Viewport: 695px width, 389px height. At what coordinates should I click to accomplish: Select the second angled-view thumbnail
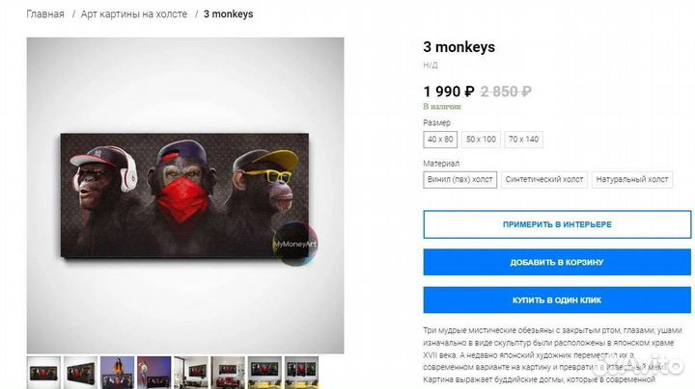point(80,373)
